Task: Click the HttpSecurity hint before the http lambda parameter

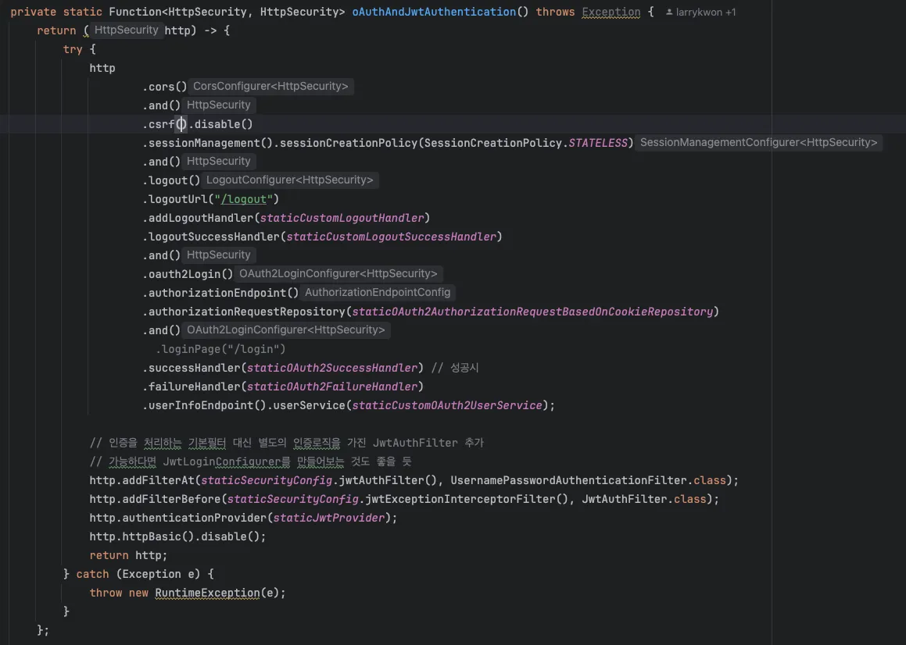Action: point(126,30)
